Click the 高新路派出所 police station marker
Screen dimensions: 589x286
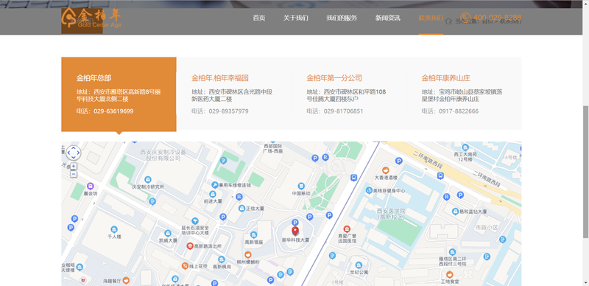click(x=190, y=245)
